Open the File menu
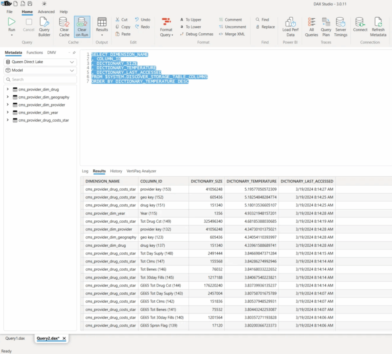Screen dimensions: 392x354 10,12
